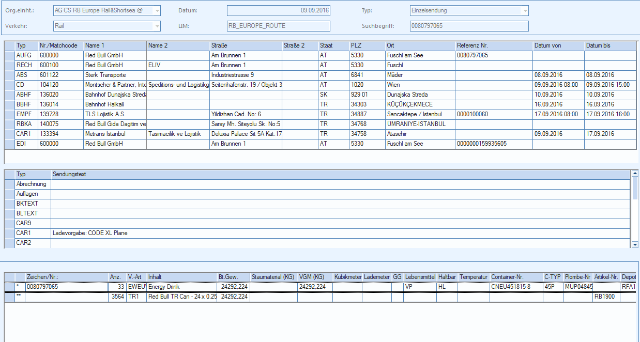Click the Bt.Gew. column header
640x342 pixels.
(233, 277)
